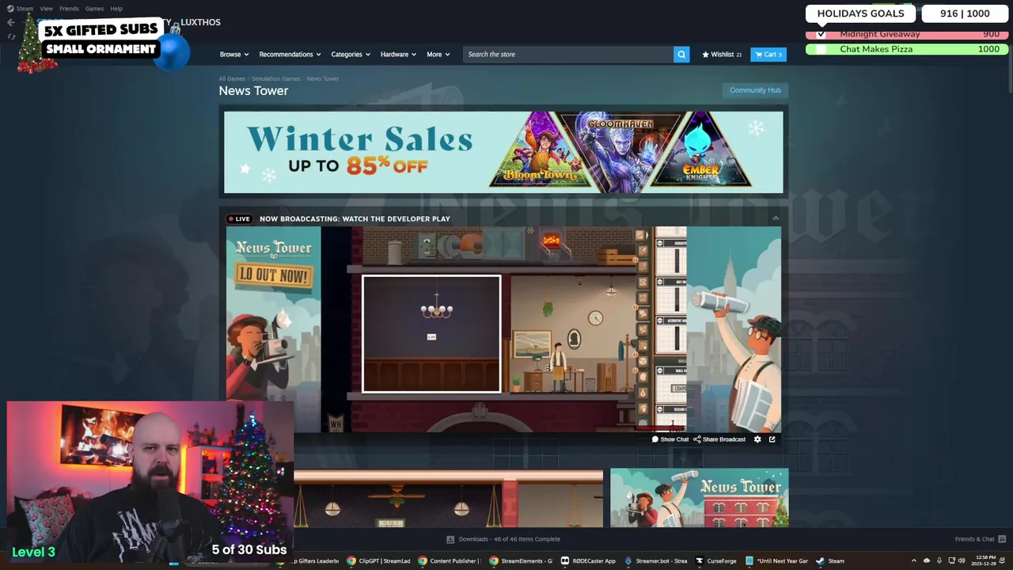Image resolution: width=1013 pixels, height=570 pixels.
Task: Open the Steam menu
Action: 25,9
